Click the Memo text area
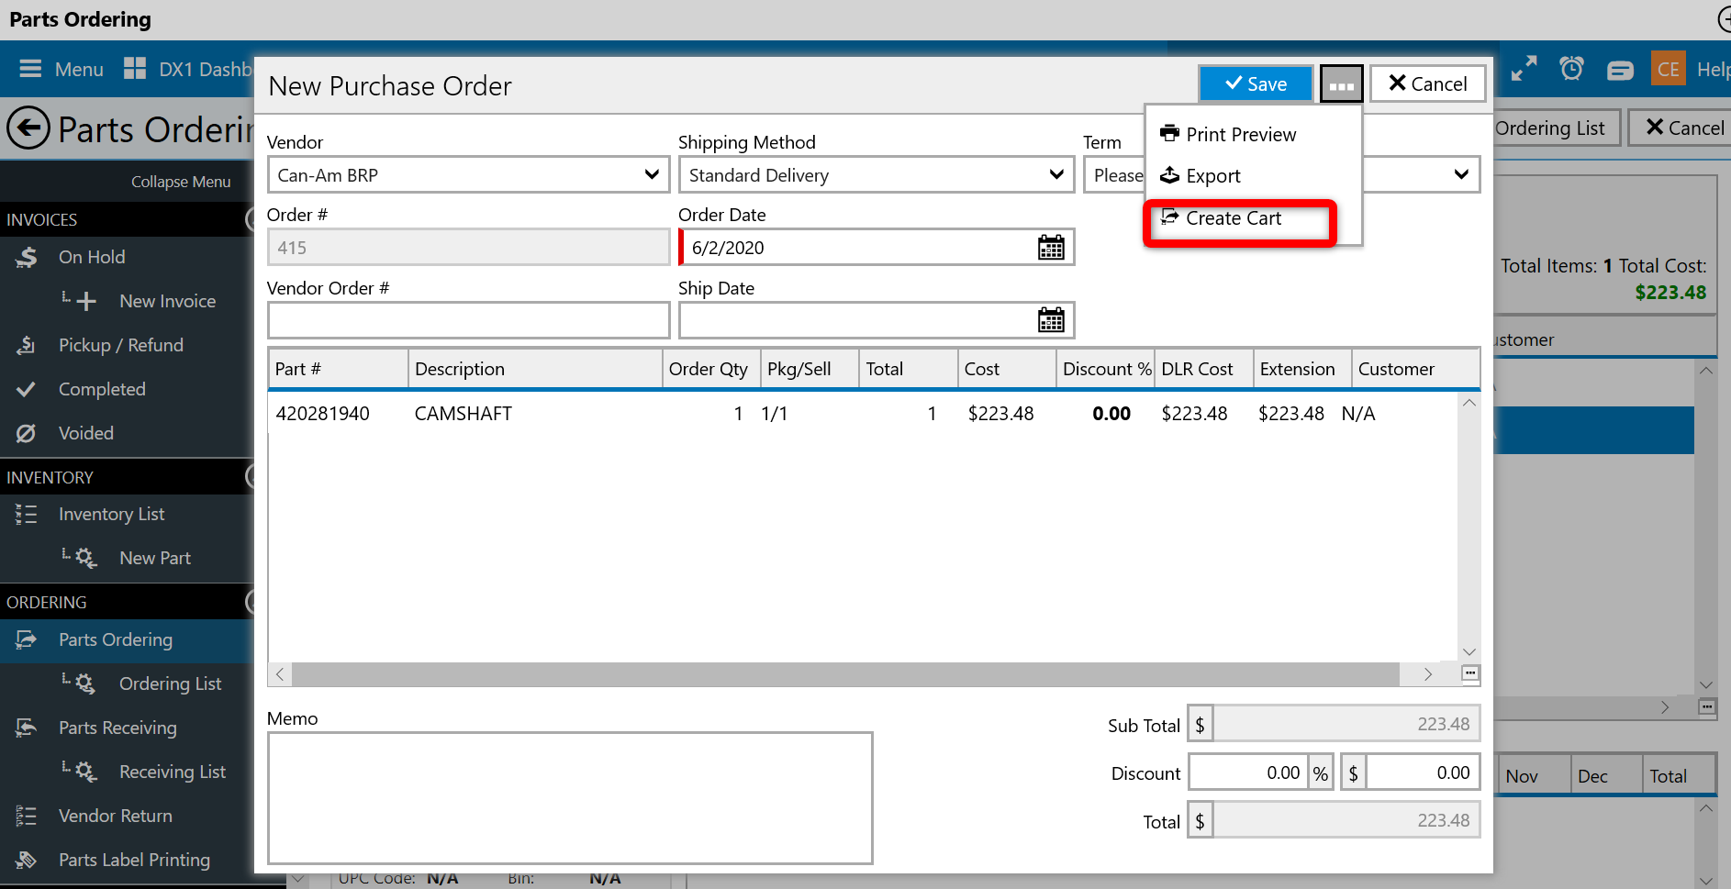Screen dimensions: 1731x889 (570, 797)
